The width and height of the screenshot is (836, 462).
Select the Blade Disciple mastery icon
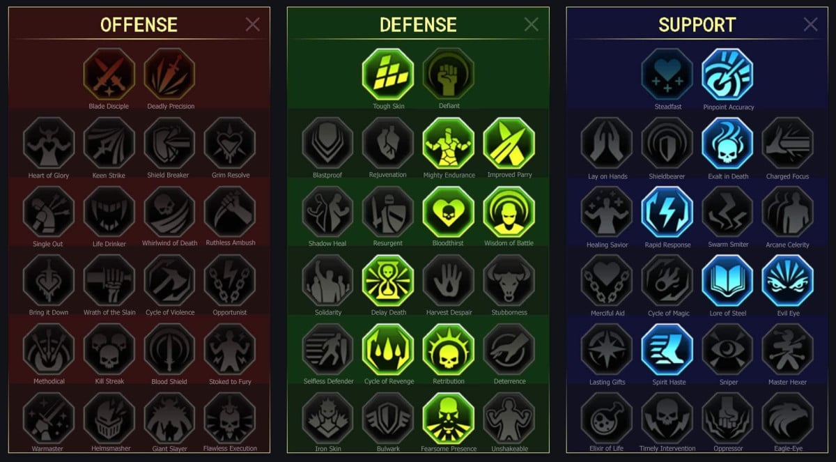pos(109,74)
